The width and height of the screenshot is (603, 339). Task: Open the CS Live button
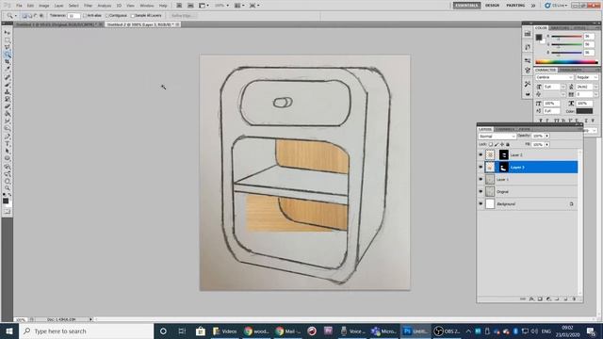coord(556,6)
